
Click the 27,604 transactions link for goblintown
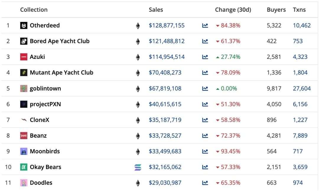(302, 89)
